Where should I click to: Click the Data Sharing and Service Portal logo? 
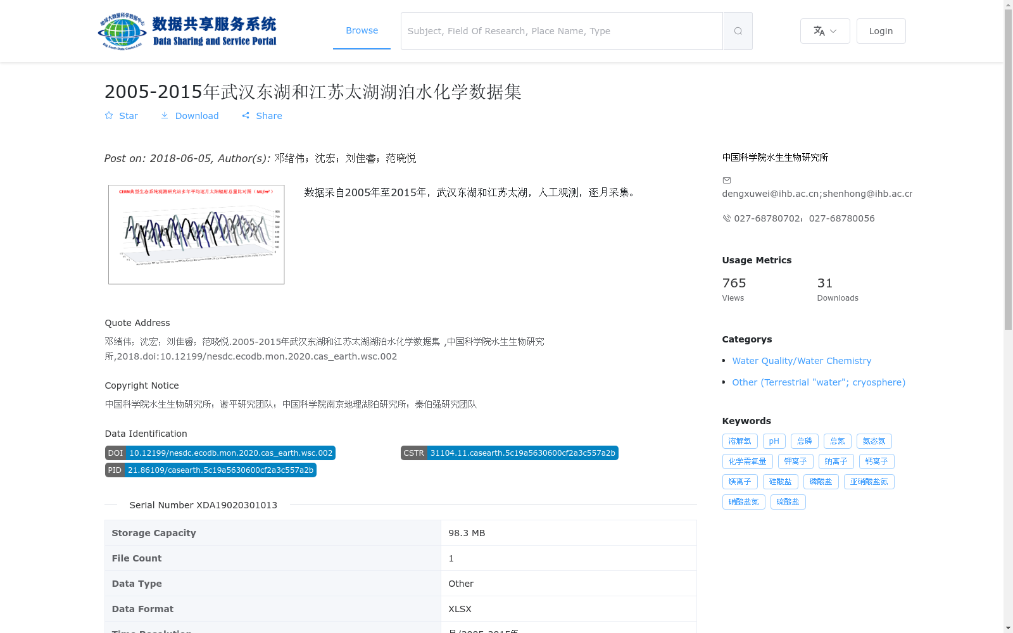pyautogui.click(x=187, y=31)
